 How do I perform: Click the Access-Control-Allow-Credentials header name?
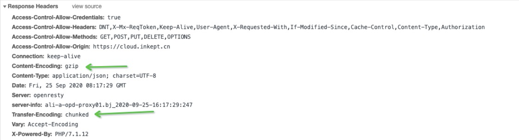(58, 17)
